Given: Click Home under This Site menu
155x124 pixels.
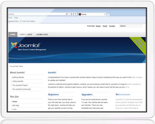Looking at the screenshot, I should point(15,101).
